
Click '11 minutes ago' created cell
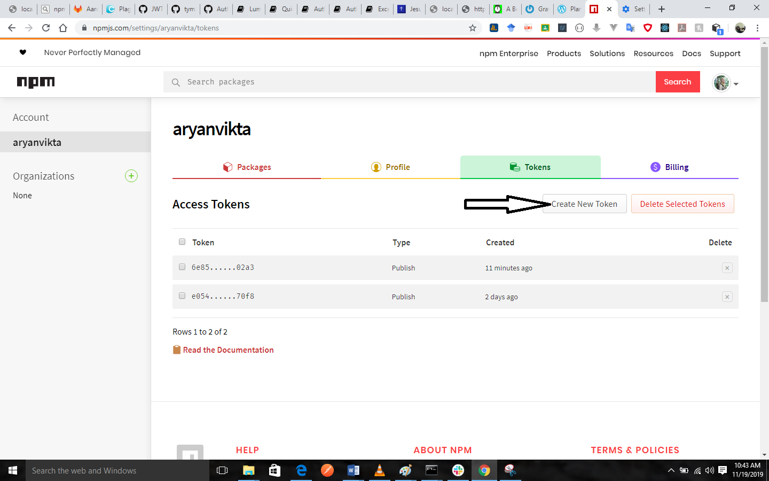pyautogui.click(x=508, y=268)
